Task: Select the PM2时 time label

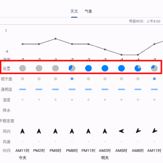Action: pyautogui.click(x=39, y=151)
